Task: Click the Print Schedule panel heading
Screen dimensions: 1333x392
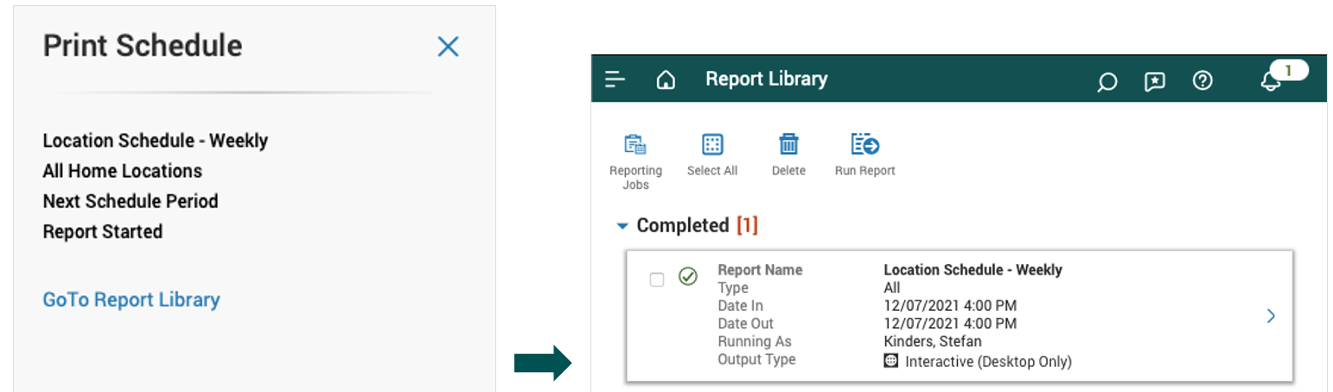Action: point(143,46)
